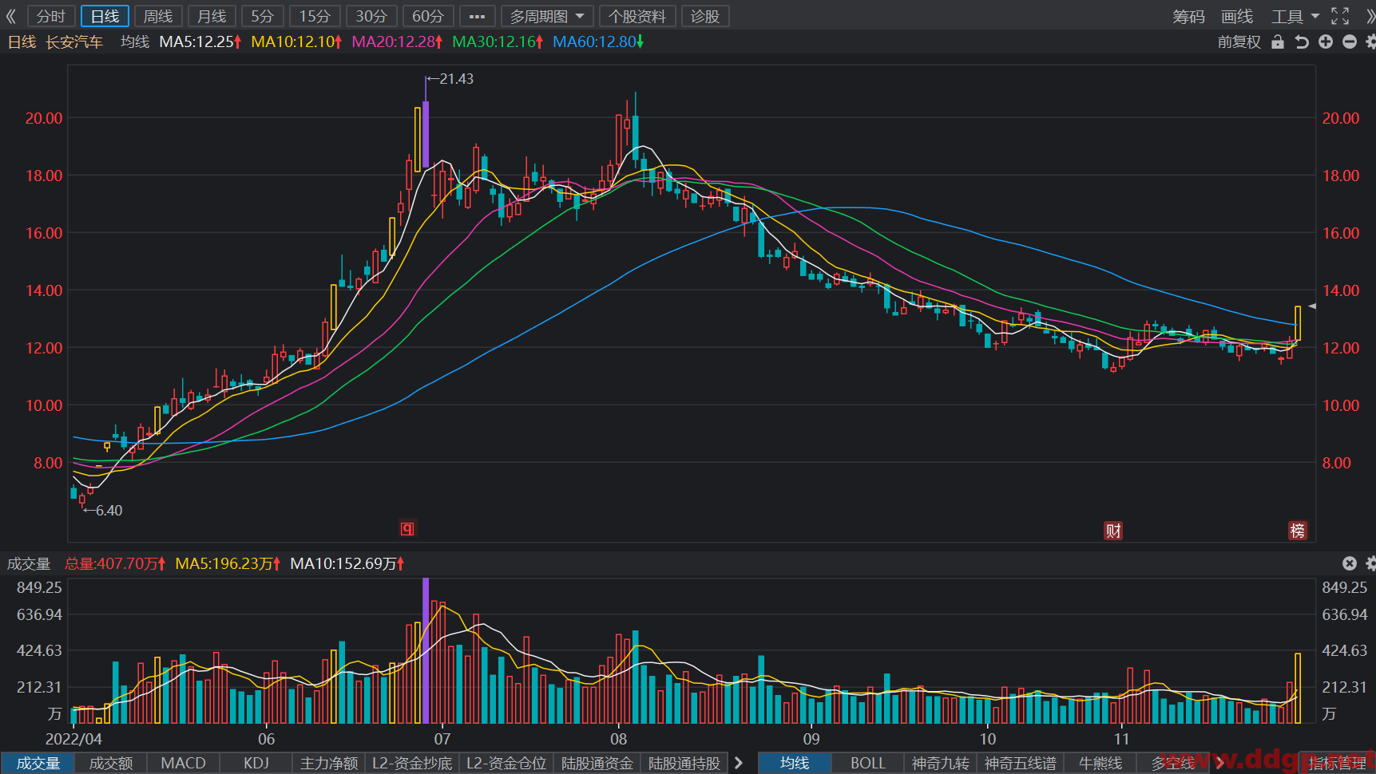Switch main indicator to 神奇九转
The height and width of the screenshot is (774, 1376).
[941, 763]
